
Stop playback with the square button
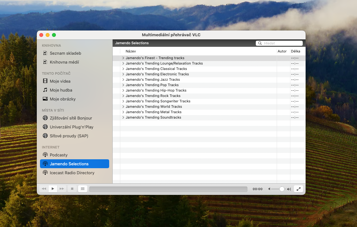(72, 189)
